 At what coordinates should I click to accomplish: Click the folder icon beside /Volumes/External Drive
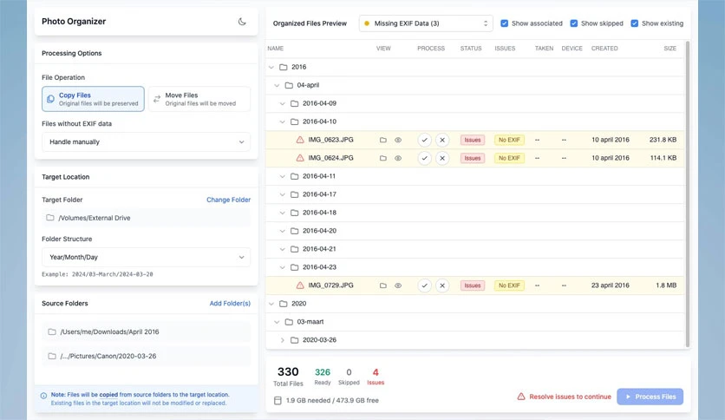click(x=50, y=218)
